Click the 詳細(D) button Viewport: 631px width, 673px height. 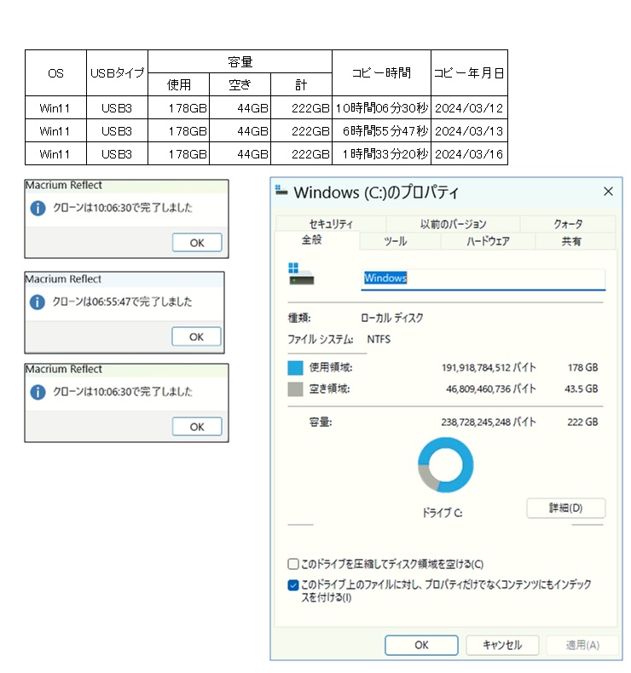point(565,509)
